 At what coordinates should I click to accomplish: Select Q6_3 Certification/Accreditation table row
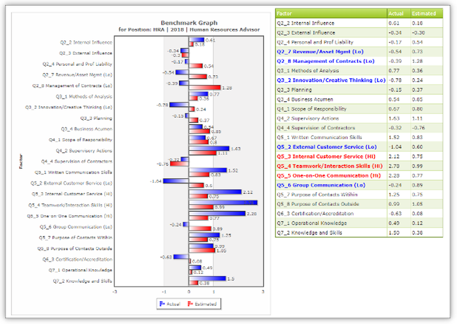click(359, 214)
